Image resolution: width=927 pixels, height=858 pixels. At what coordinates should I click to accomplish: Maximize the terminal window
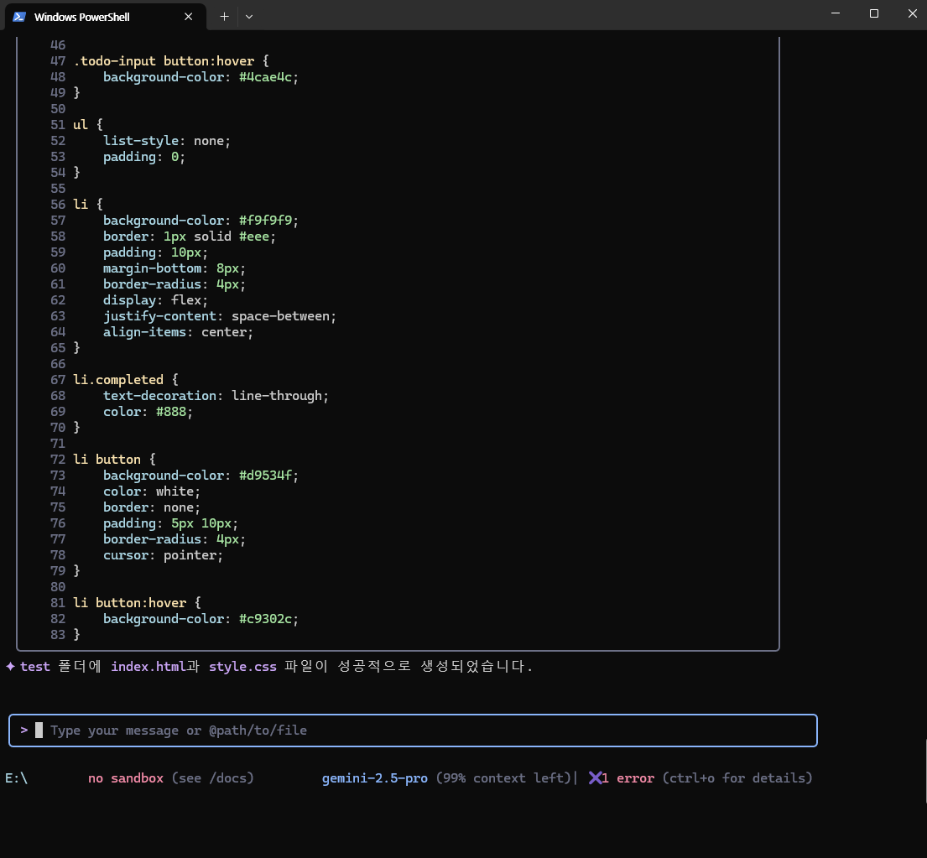(x=874, y=13)
